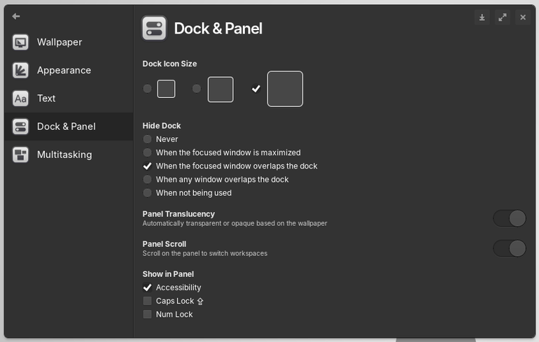Viewport: 539px width, 342px height.
Task: Toggle the Panel Translucency switch
Action: [510, 218]
